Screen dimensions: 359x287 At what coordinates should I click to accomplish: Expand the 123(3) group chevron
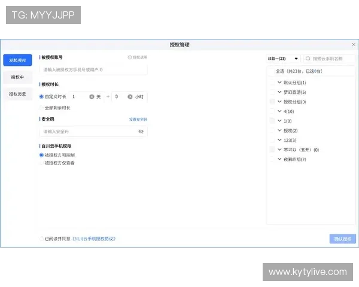point(279,140)
